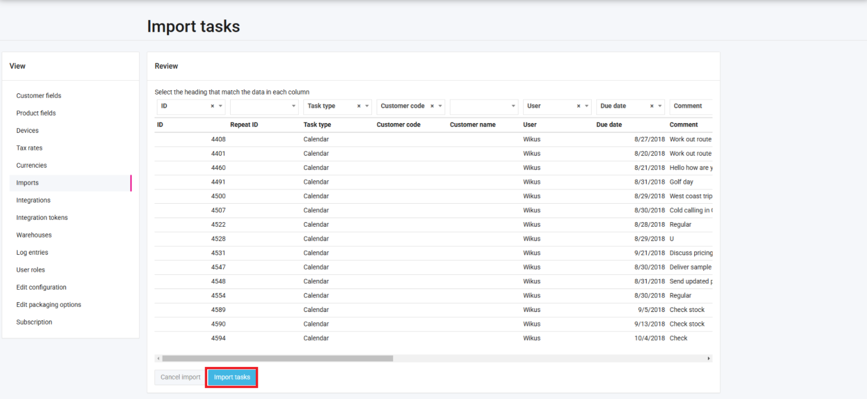Click the horizontal scrollbar left arrow
Screen dimensions: 867x399
click(158, 358)
